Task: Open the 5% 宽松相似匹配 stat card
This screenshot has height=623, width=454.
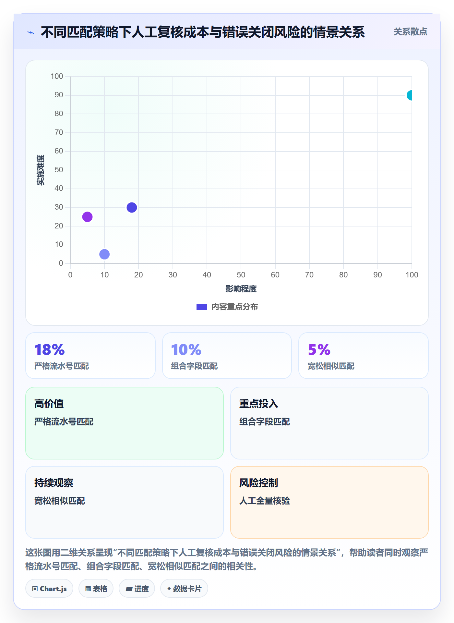Action: click(x=364, y=356)
